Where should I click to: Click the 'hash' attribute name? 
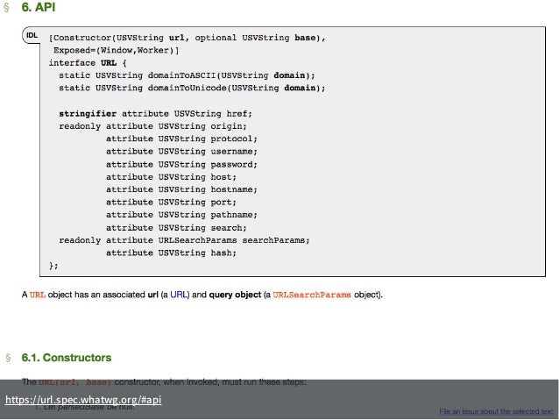221,253
